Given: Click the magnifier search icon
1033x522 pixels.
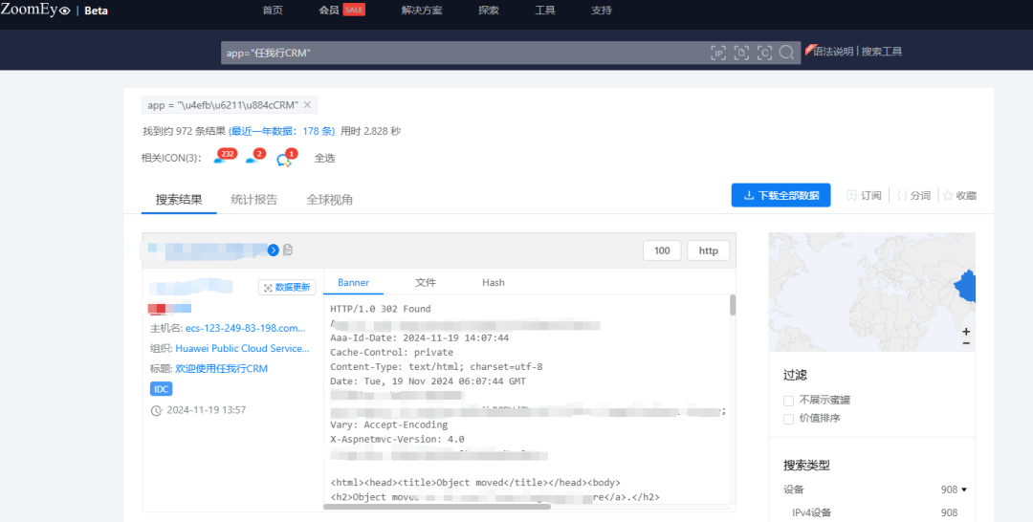Looking at the screenshot, I should (786, 53).
